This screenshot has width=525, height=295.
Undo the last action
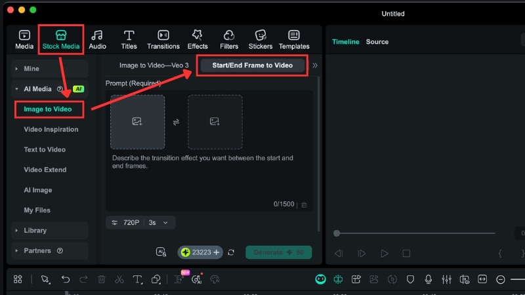pyautogui.click(x=65, y=279)
